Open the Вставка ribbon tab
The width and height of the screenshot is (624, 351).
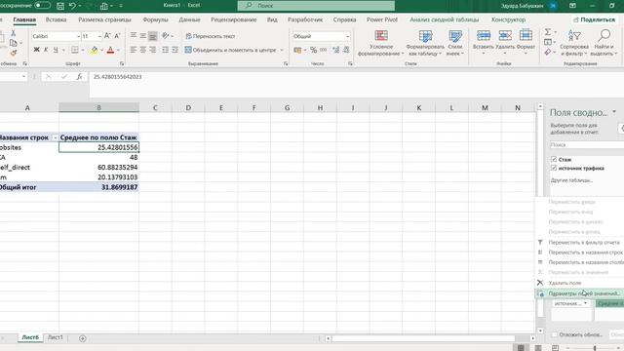[x=56, y=19]
